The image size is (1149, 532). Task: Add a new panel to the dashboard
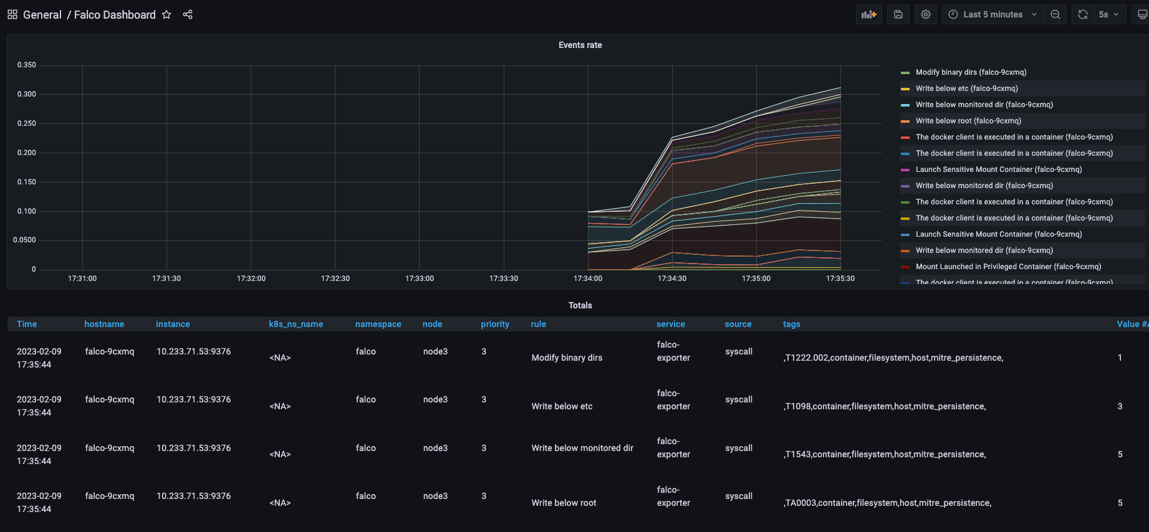click(x=868, y=14)
